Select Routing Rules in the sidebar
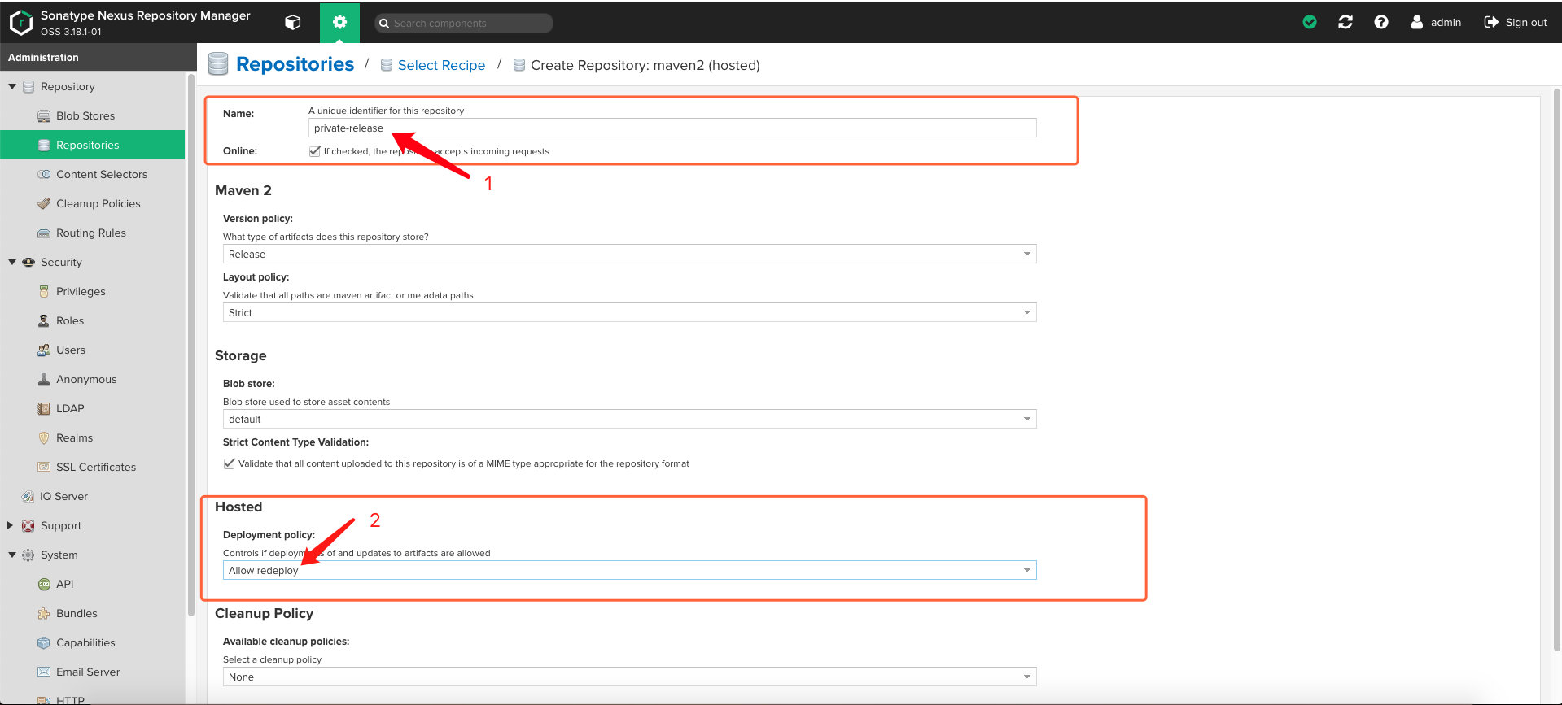Image resolution: width=1562 pixels, height=705 pixels. pyautogui.click(x=90, y=233)
